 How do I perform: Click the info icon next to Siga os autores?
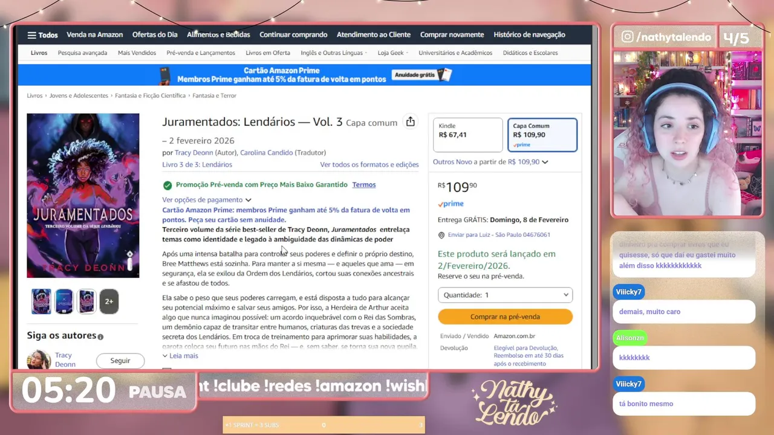100,337
